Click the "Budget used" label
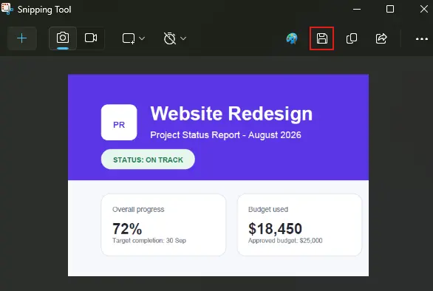This screenshot has height=291, width=433. pos(268,209)
